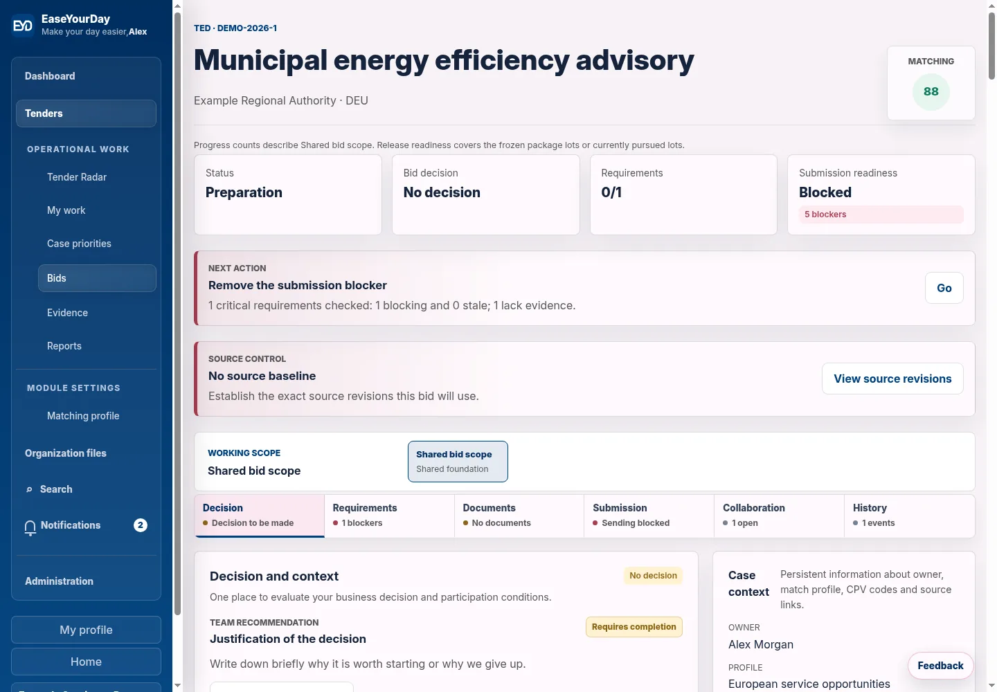997x692 pixels.
Task: Click the notifications count badge showing 2
Action: point(141,525)
